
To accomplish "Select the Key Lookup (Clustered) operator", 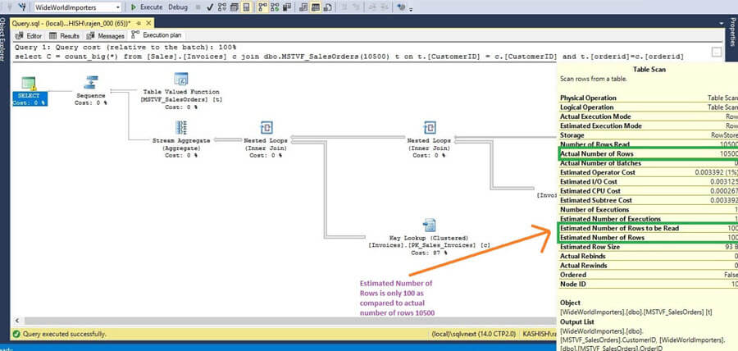I will point(429,237).
